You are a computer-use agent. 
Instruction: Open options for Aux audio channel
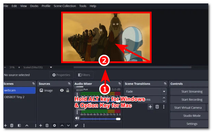coord(77,94)
